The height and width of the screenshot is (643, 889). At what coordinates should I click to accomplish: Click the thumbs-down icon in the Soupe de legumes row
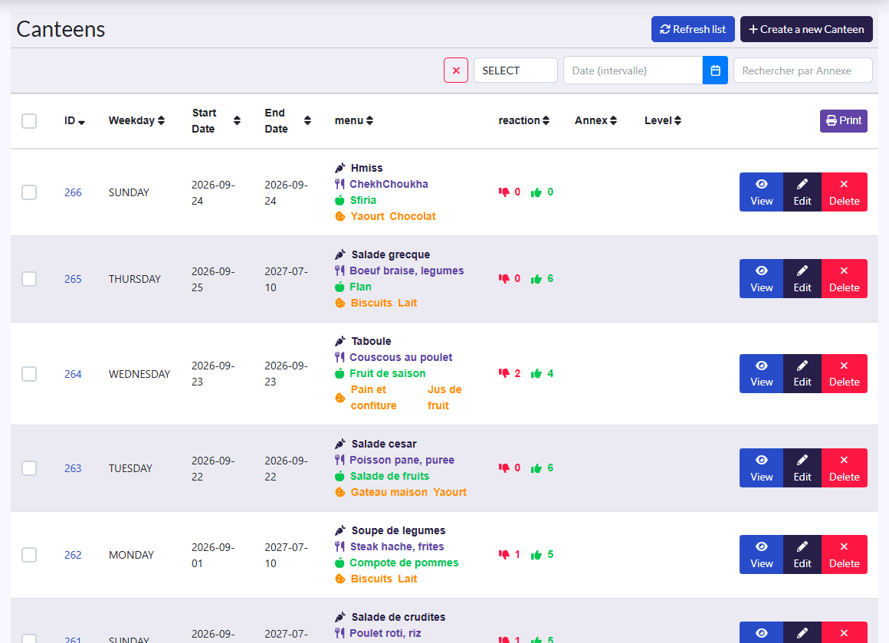(x=504, y=555)
